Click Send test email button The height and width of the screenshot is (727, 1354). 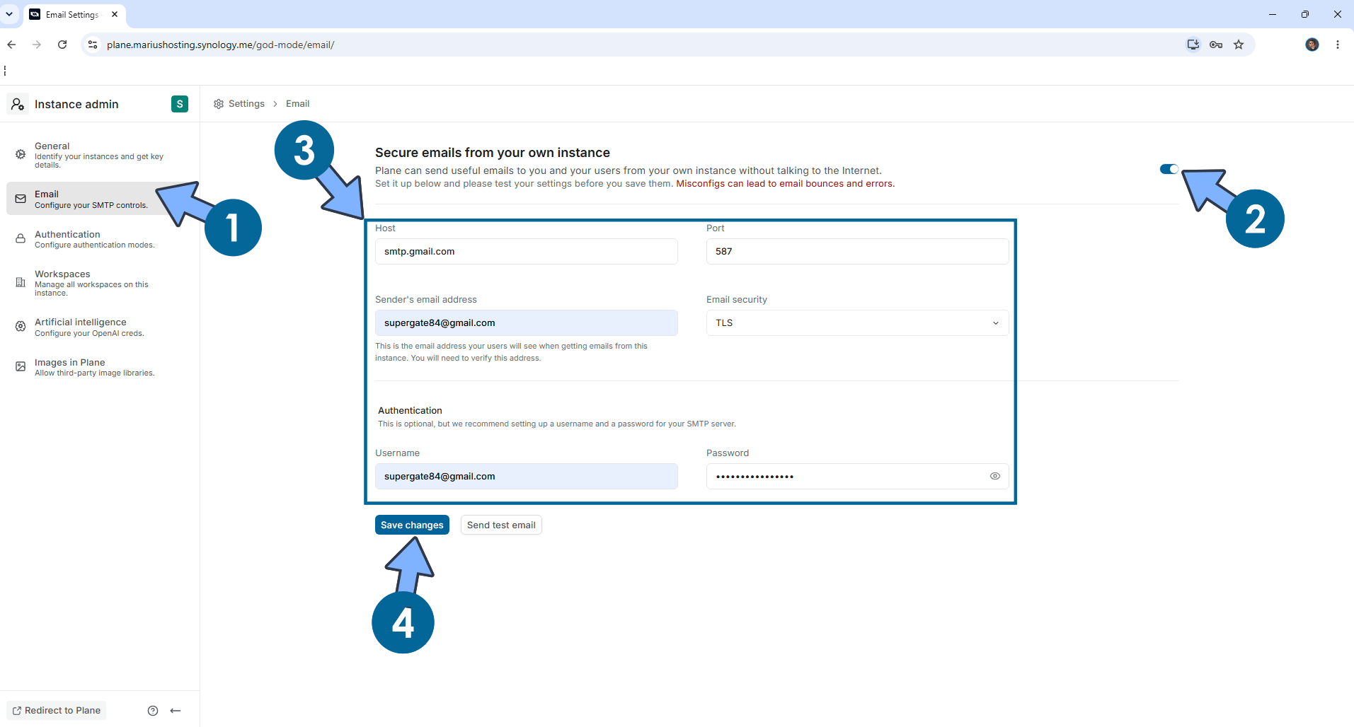[501, 525]
